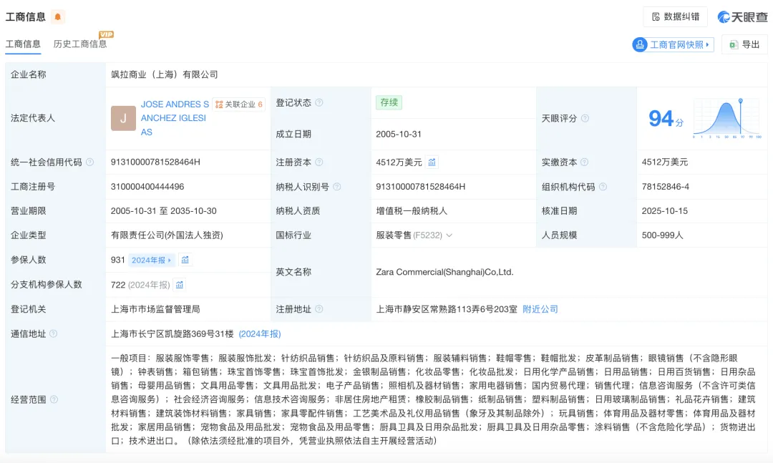Open the 历史工商信息 tab
This screenshot has height=463, width=773.
(x=80, y=44)
